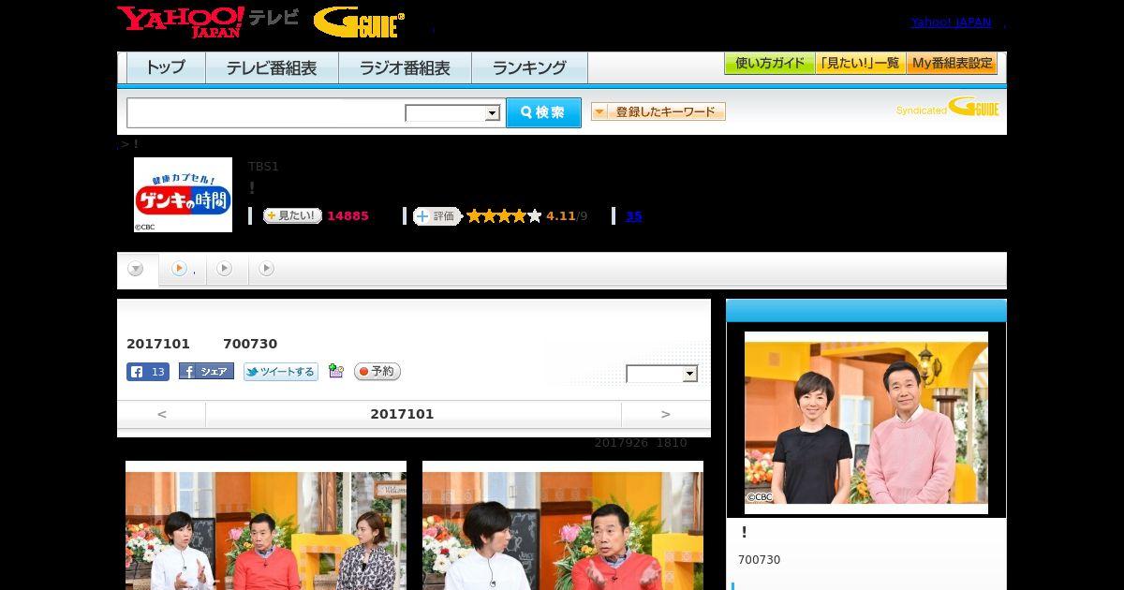Click the Facebook シェア button
Viewport: 1124px width, 590px height.
pos(206,372)
